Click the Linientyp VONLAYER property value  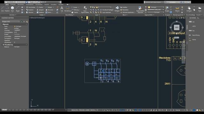(x=17, y=30)
